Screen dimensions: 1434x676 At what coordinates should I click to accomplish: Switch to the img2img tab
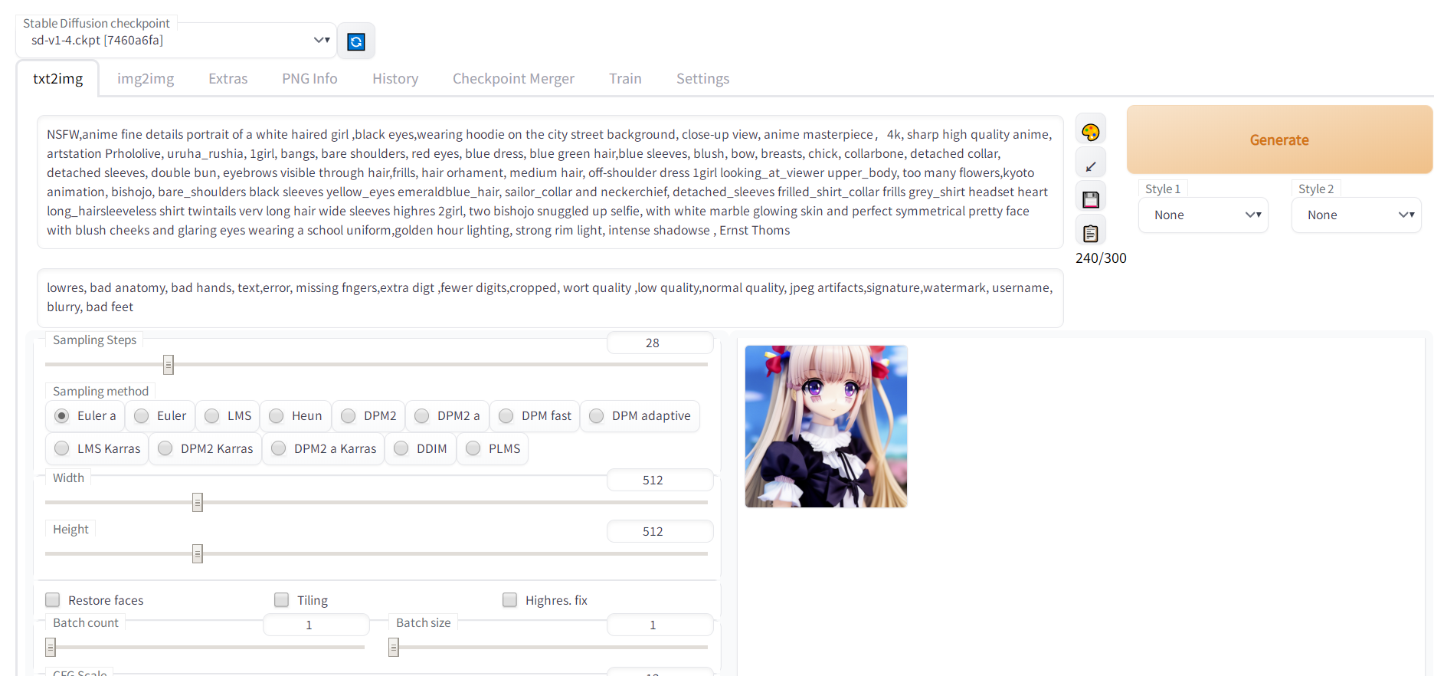tap(146, 78)
